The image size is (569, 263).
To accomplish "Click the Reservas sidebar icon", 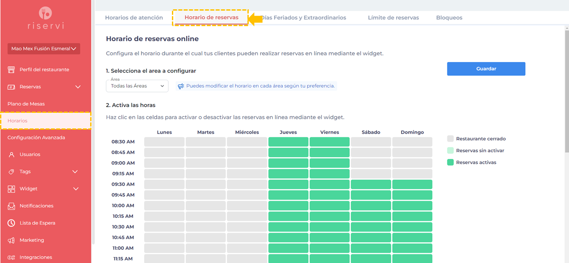I will (x=12, y=87).
